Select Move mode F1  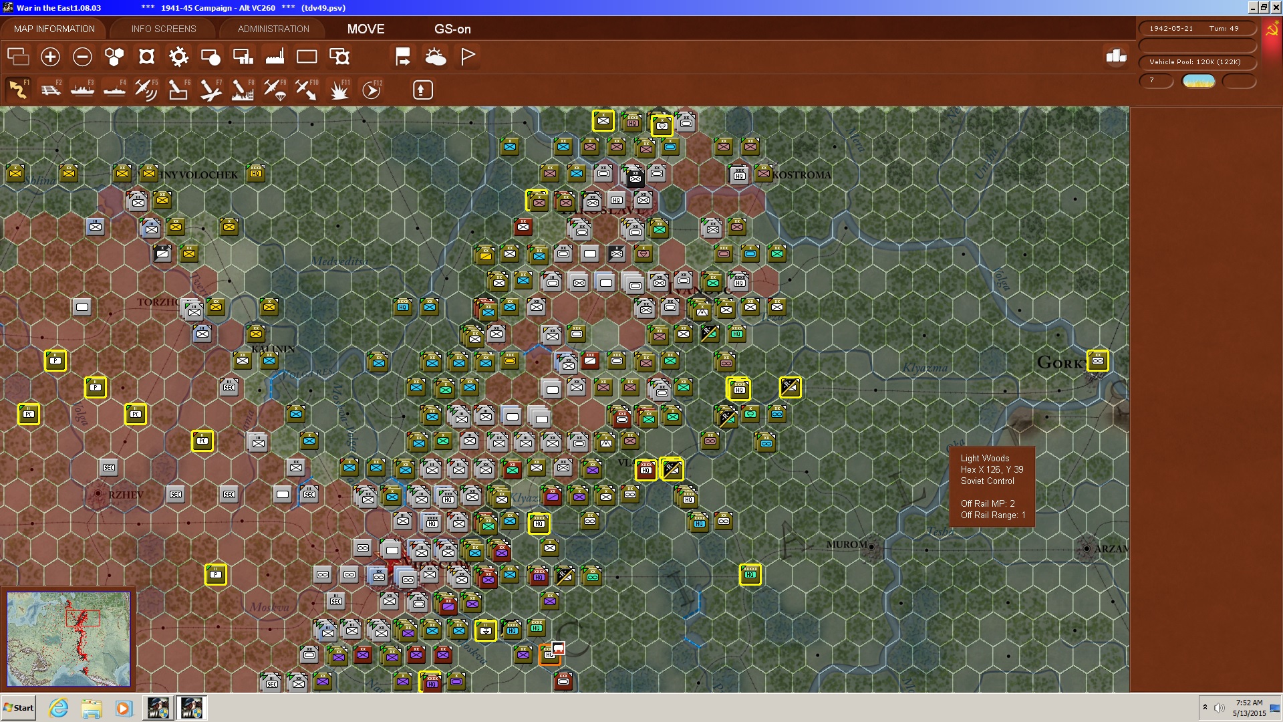tap(18, 89)
